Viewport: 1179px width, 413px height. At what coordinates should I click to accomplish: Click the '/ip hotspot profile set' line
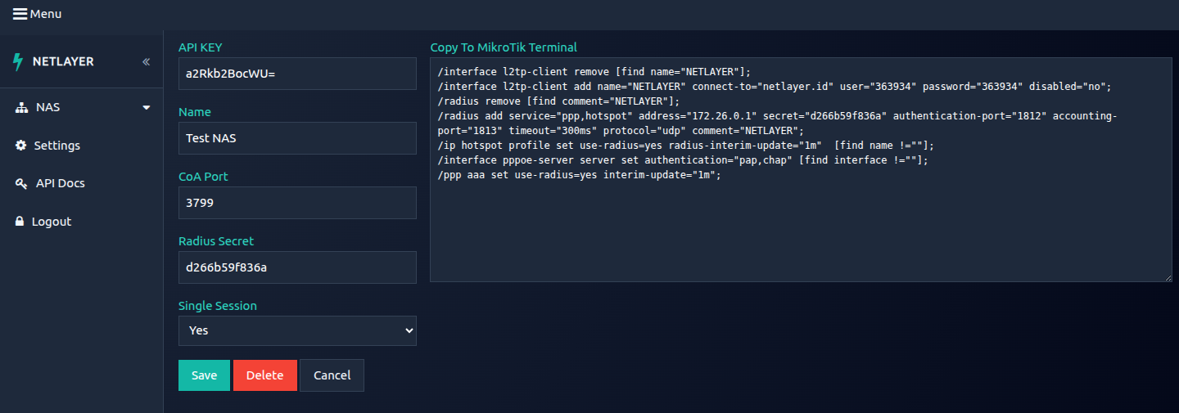point(686,146)
